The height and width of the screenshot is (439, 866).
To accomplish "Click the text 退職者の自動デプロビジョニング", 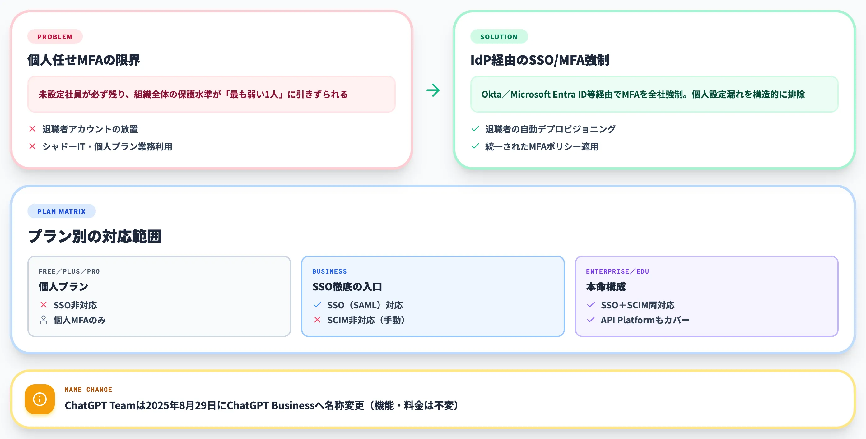I will pyautogui.click(x=550, y=129).
